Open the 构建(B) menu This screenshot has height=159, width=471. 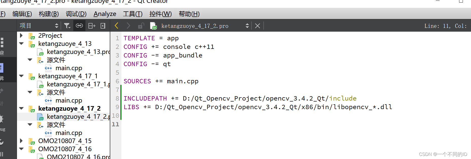49,14
